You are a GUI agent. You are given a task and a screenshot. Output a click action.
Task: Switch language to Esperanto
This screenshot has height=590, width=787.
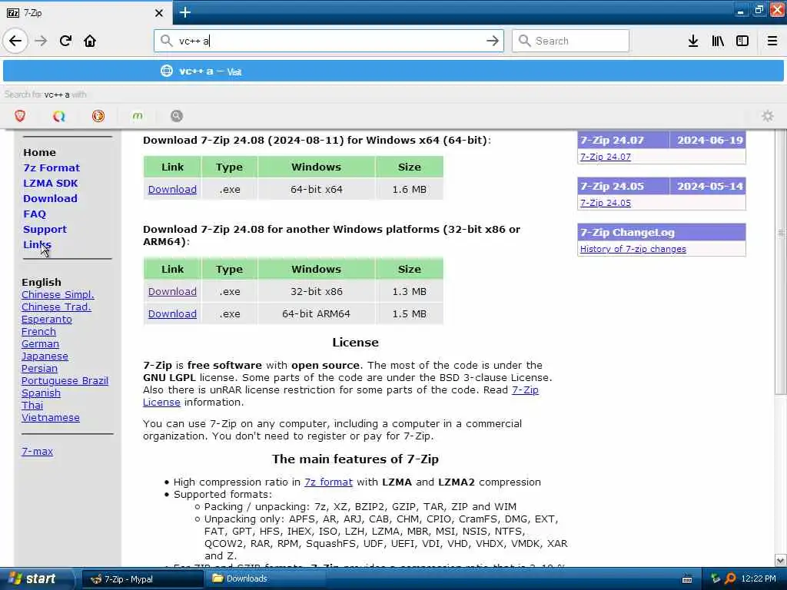pyautogui.click(x=47, y=319)
